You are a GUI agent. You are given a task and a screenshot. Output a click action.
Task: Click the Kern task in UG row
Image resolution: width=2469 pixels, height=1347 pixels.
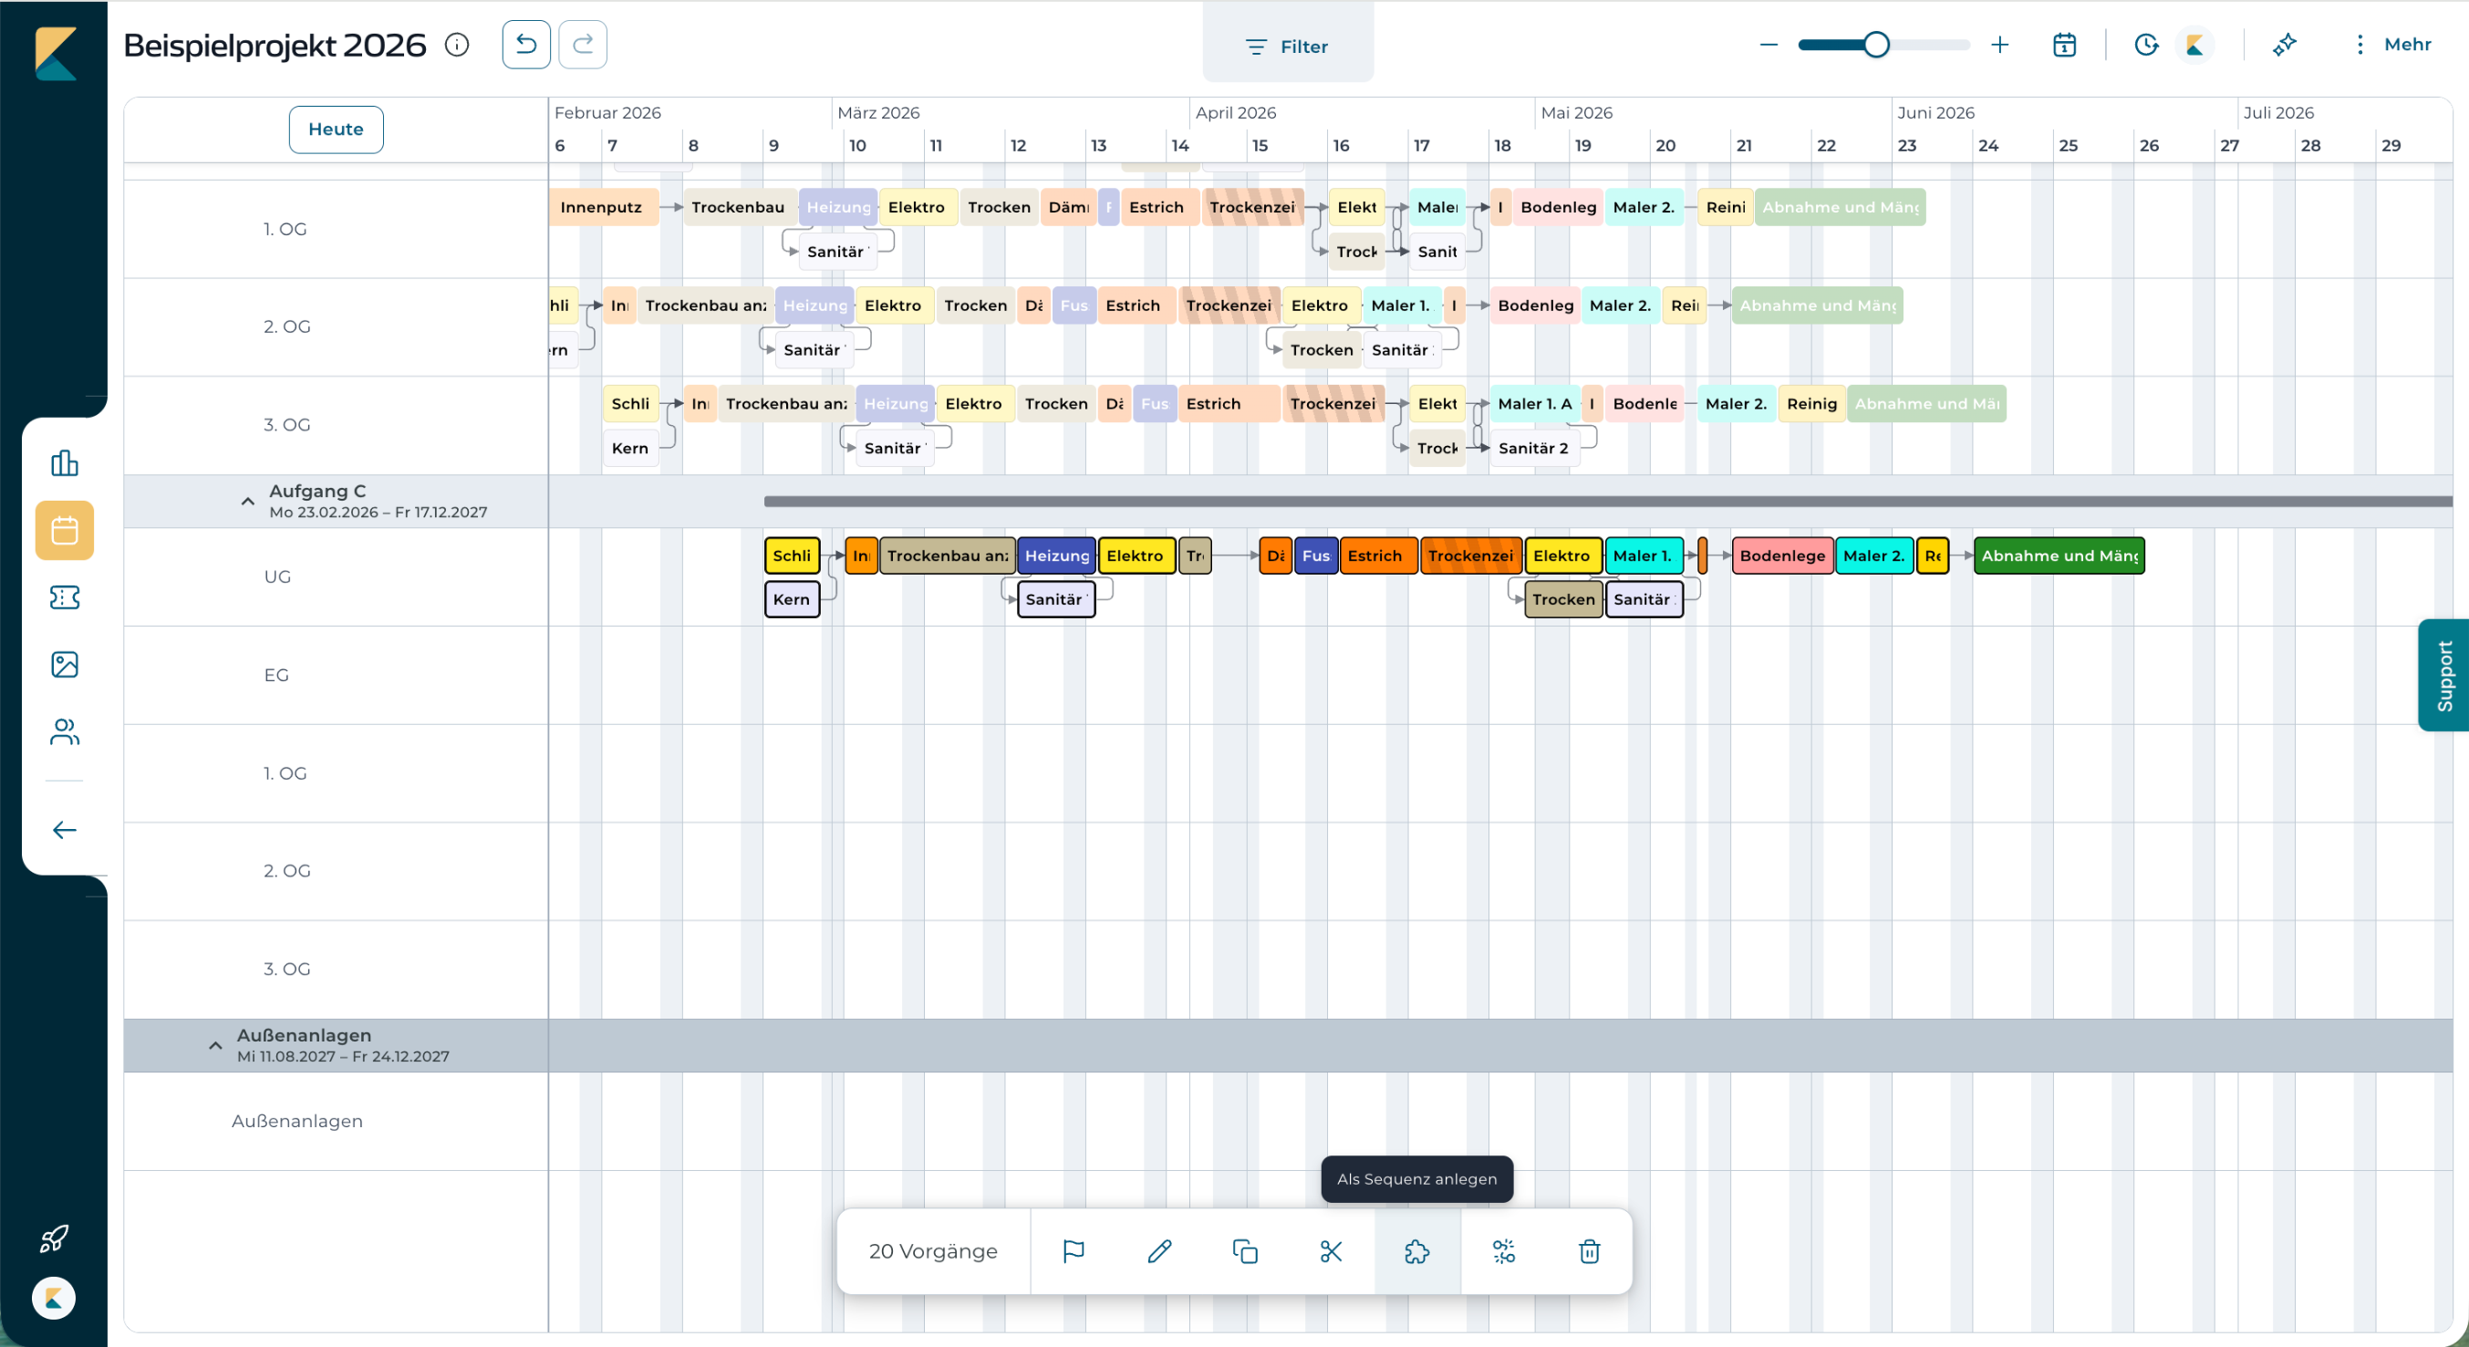pyautogui.click(x=792, y=600)
